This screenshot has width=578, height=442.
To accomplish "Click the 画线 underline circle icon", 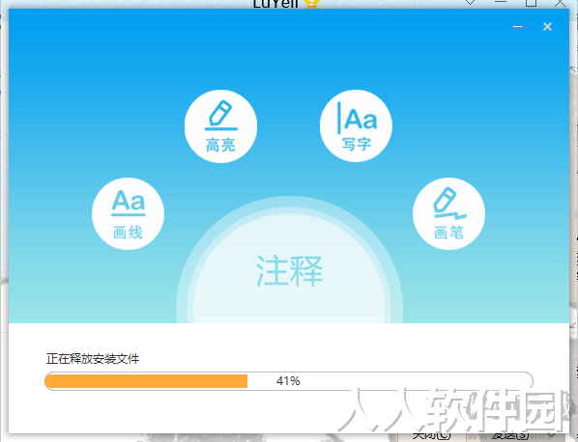I will point(128,214).
